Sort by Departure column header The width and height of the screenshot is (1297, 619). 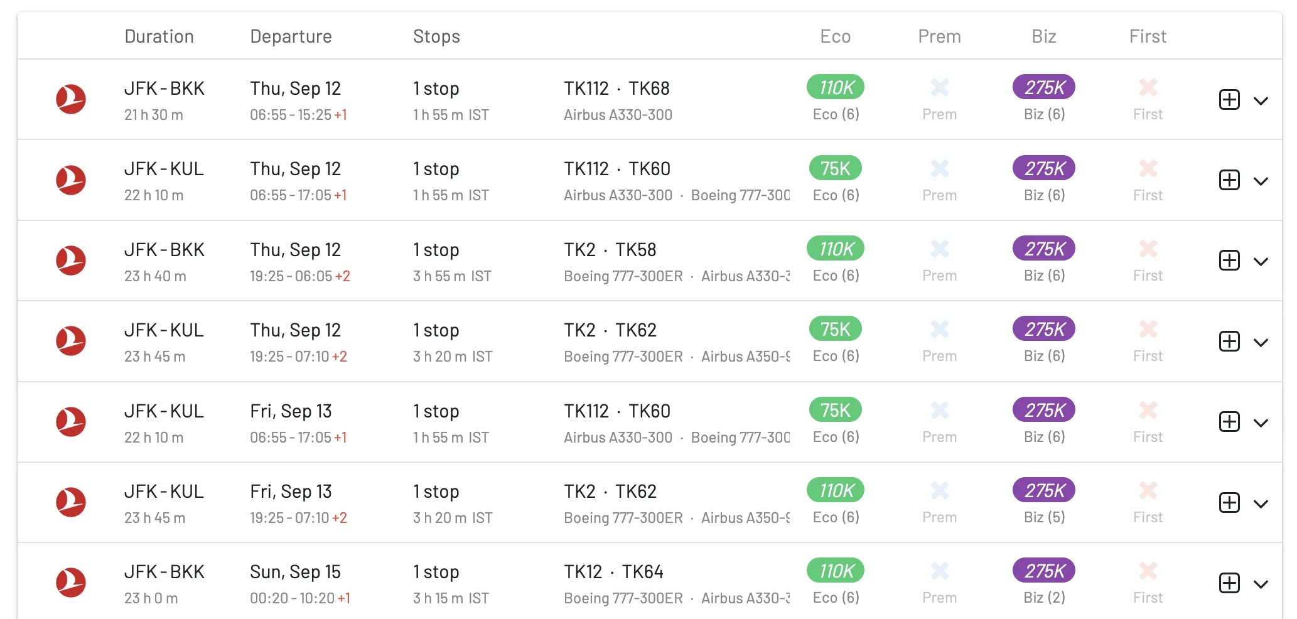[291, 36]
